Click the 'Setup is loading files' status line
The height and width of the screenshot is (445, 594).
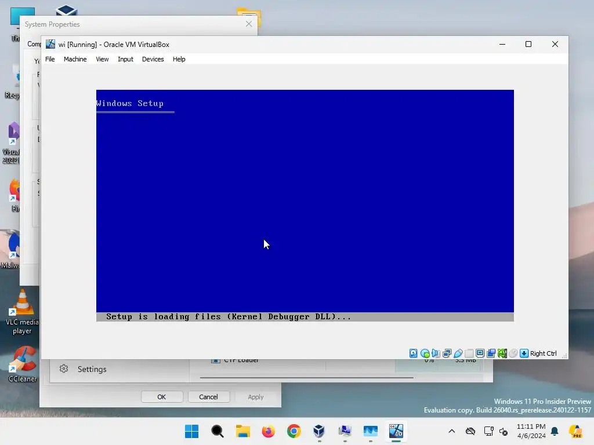pyautogui.click(x=229, y=317)
